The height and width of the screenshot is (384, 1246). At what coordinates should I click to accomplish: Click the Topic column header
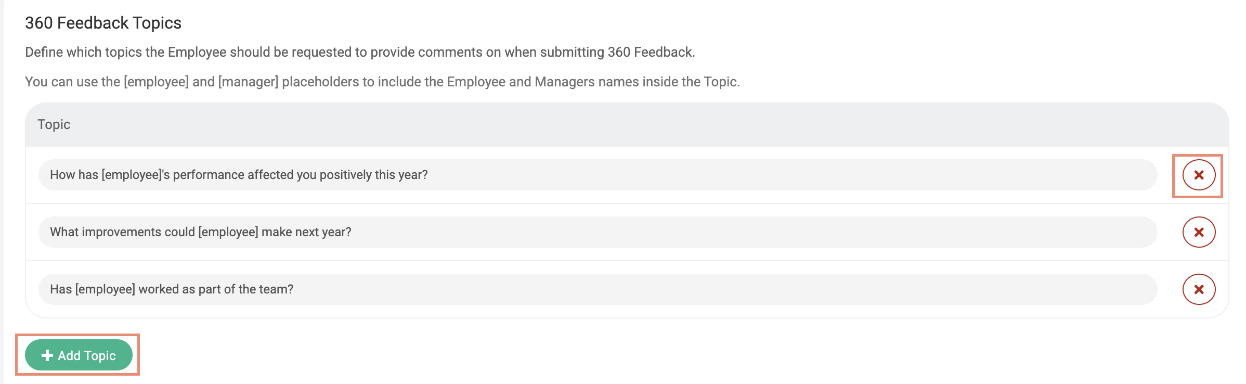click(54, 124)
